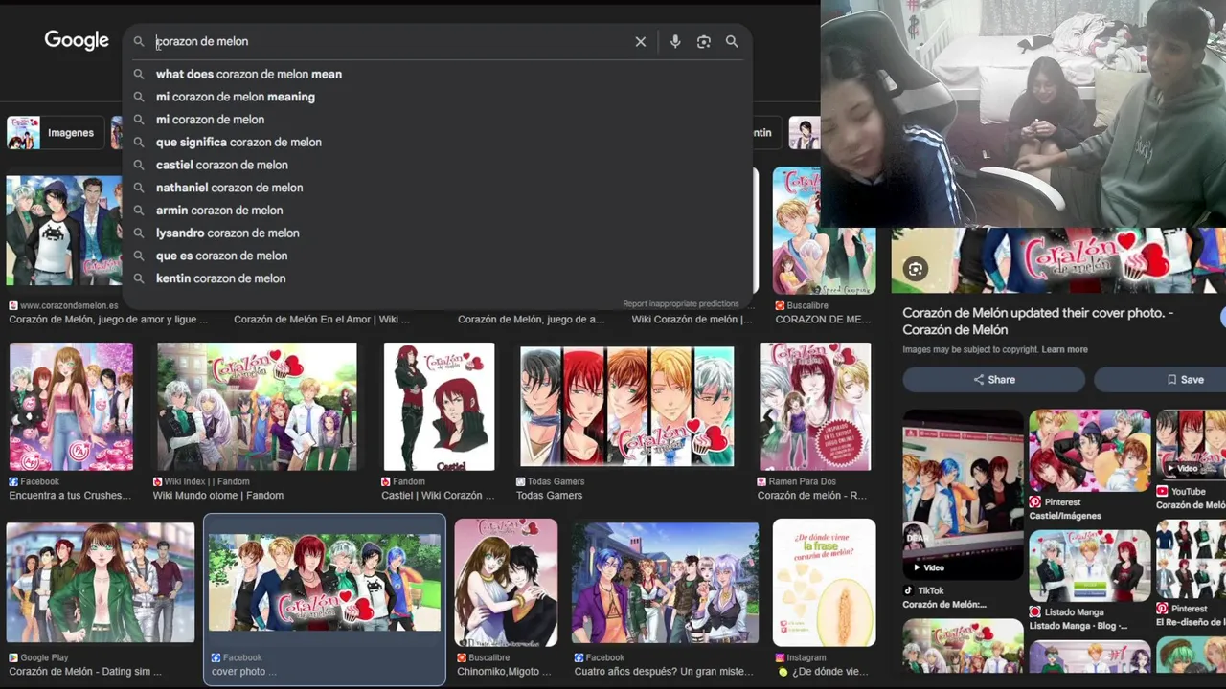This screenshot has width=1226, height=689.
Task: Clear the search box with the X icon
Action: 641,42
